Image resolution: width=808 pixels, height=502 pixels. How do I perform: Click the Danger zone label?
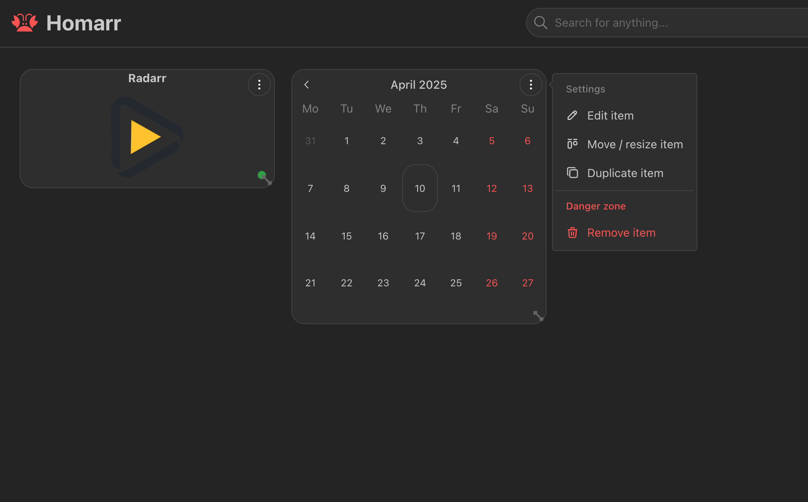click(x=596, y=206)
